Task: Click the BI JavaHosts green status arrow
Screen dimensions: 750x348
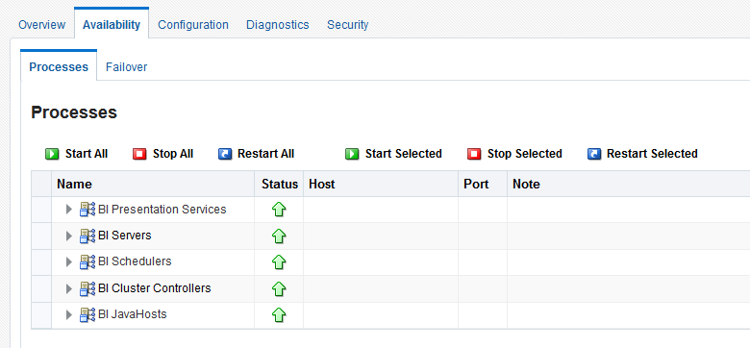Action: pos(279,314)
